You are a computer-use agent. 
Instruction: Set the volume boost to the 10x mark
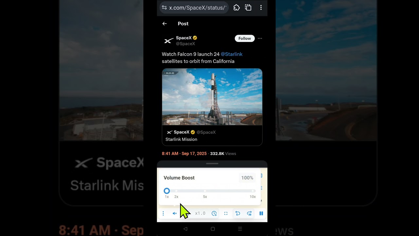(x=253, y=191)
